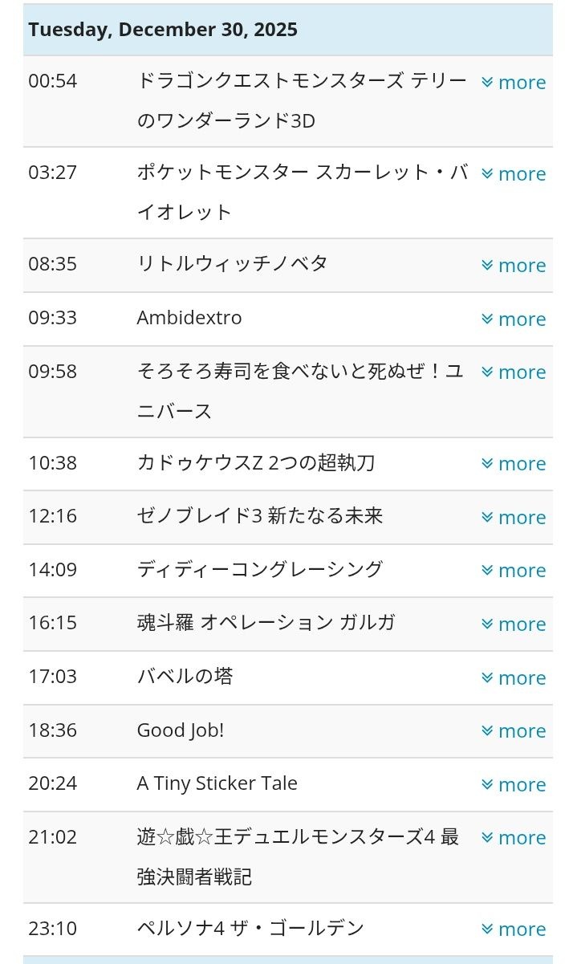Click the chevron icon beside バベルの塔

(487, 678)
